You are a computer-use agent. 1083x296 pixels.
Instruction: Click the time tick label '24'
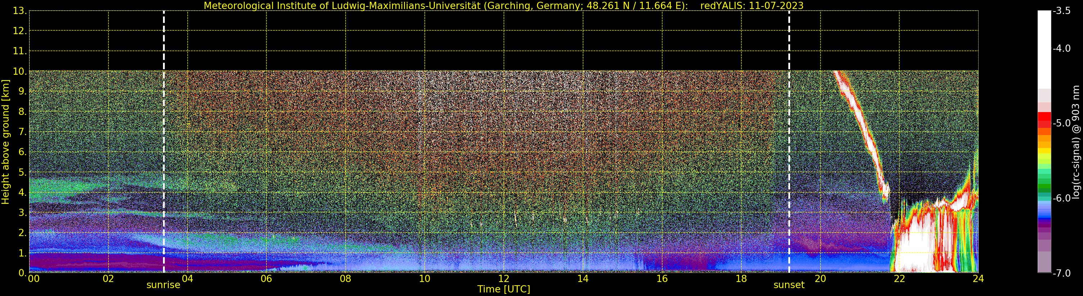click(x=978, y=278)
